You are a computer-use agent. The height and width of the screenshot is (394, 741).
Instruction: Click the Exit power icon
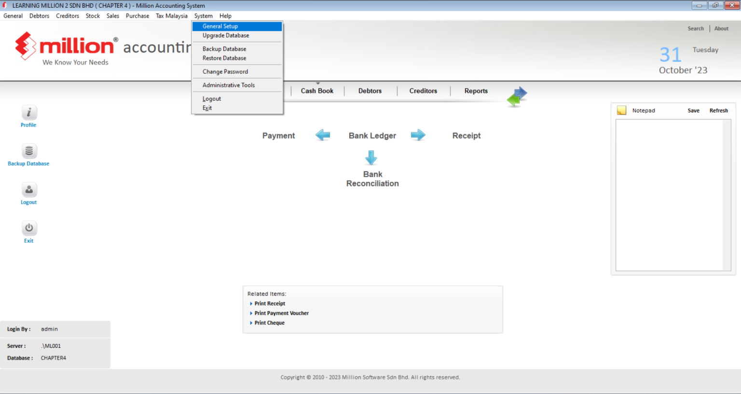click(29, 228)
